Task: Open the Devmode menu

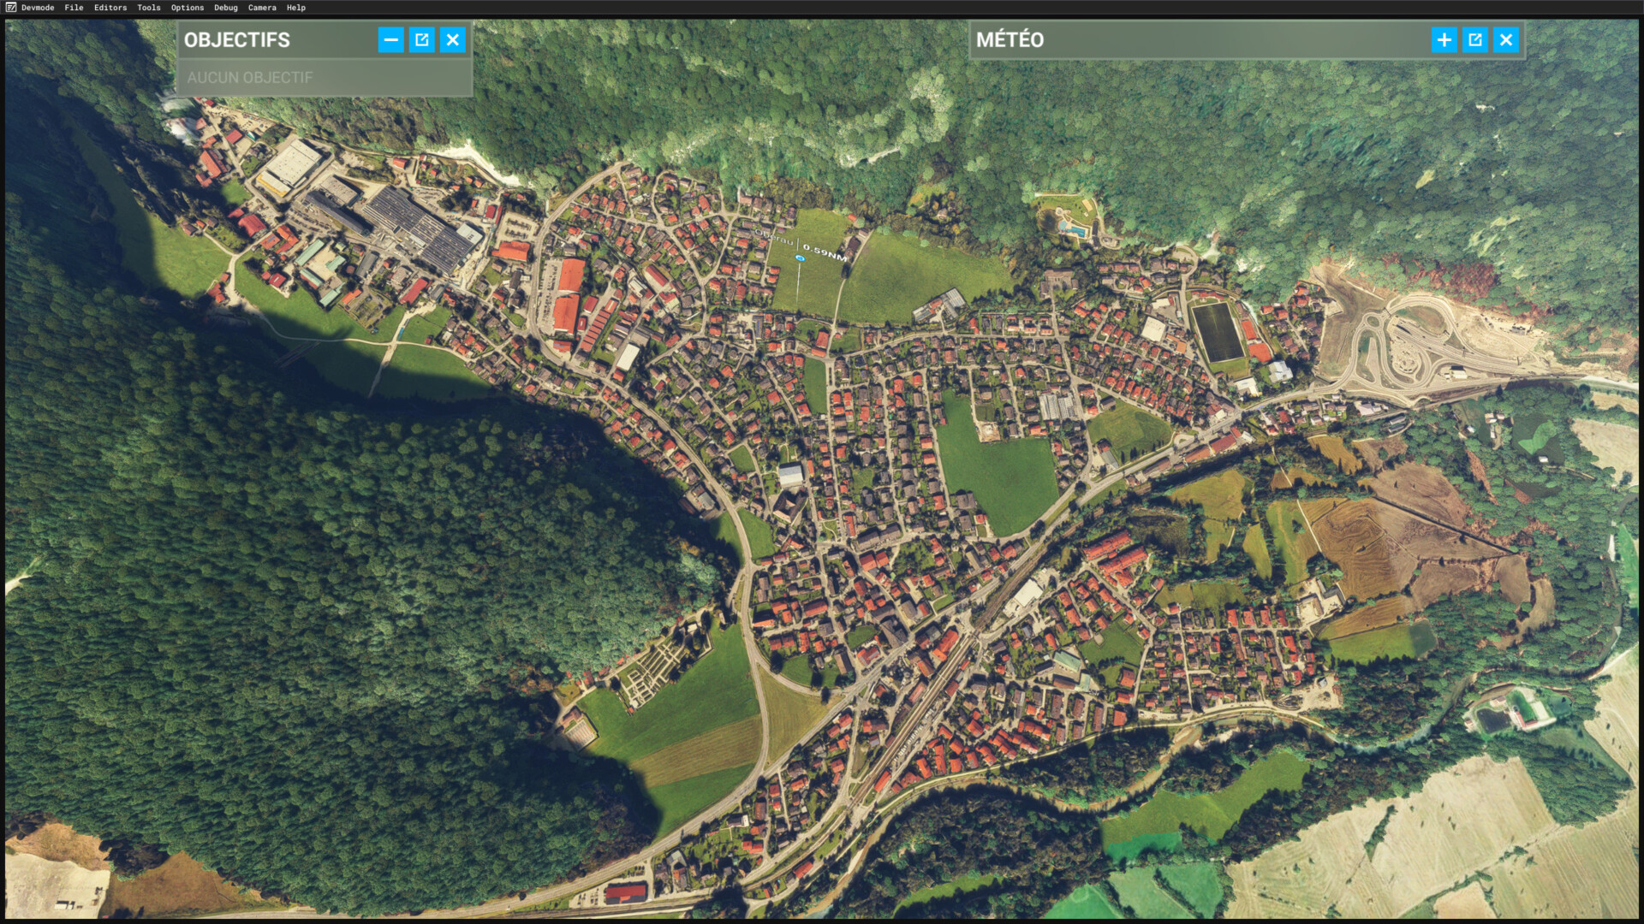Action: 38,8
